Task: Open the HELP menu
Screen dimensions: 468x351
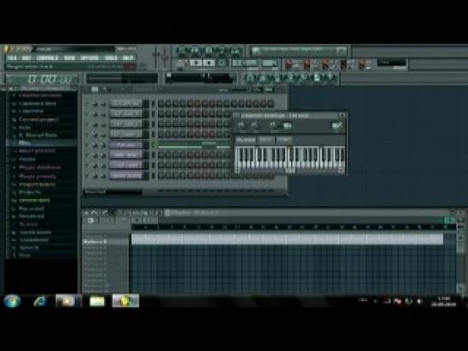Action: 128,57
